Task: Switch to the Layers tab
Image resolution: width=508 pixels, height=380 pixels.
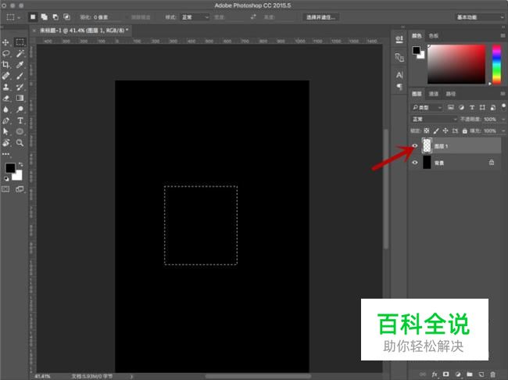Action: coord(417,94)
